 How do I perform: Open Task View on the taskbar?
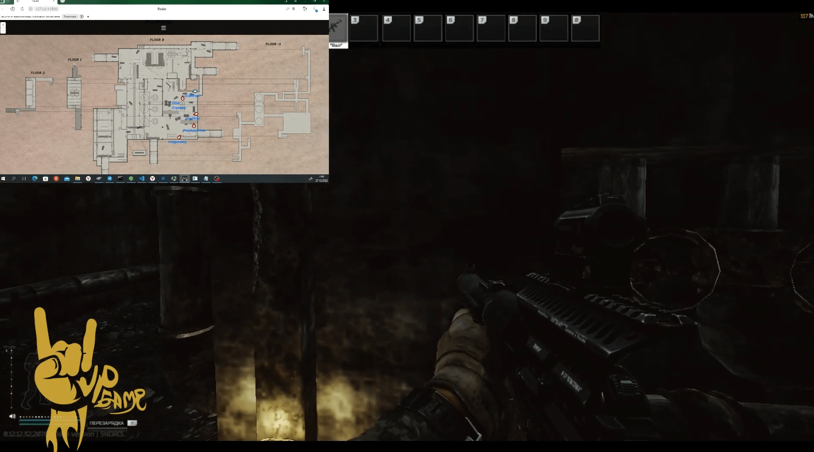click(24, 179)
